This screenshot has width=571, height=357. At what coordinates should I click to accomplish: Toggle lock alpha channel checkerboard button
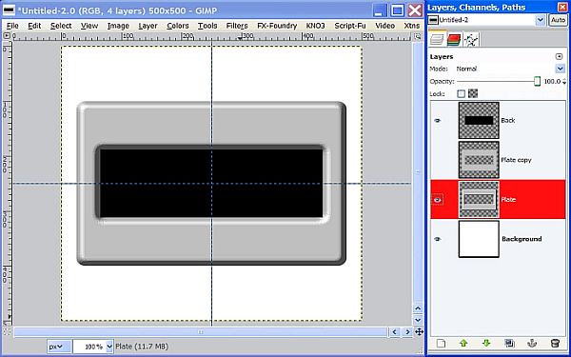point(473,94)
